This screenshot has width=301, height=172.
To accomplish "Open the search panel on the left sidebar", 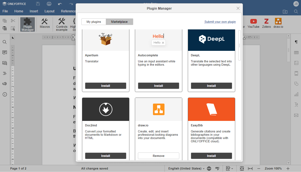I will (4, 42).
